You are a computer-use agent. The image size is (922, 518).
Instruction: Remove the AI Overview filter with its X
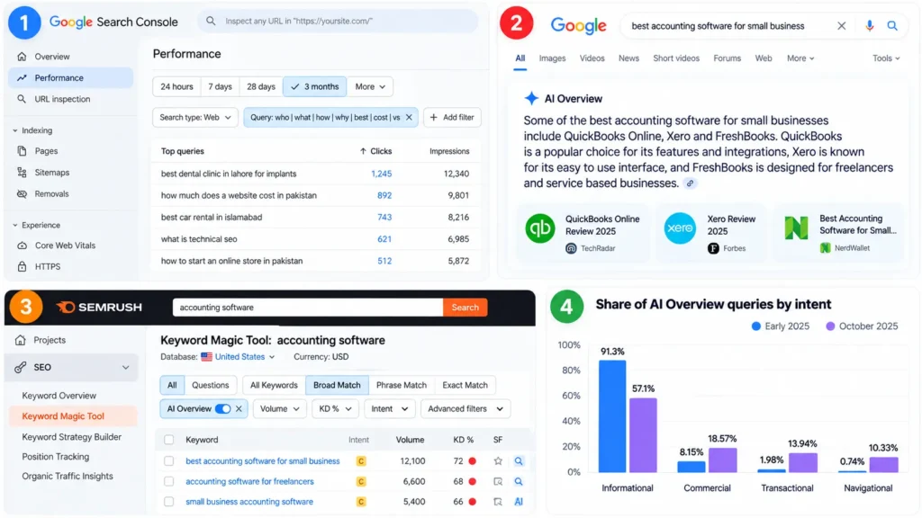tap(239, 409)
